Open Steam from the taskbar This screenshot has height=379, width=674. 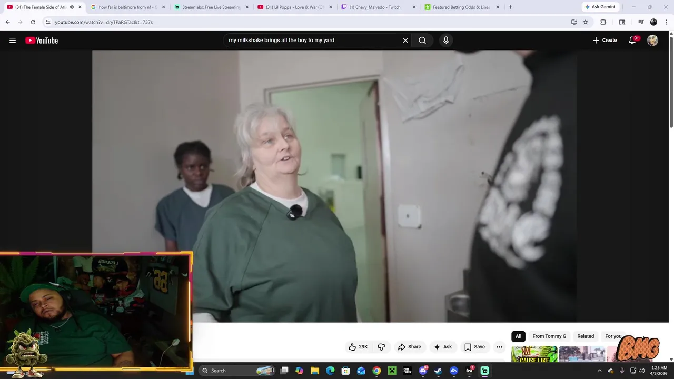[438, 371]
